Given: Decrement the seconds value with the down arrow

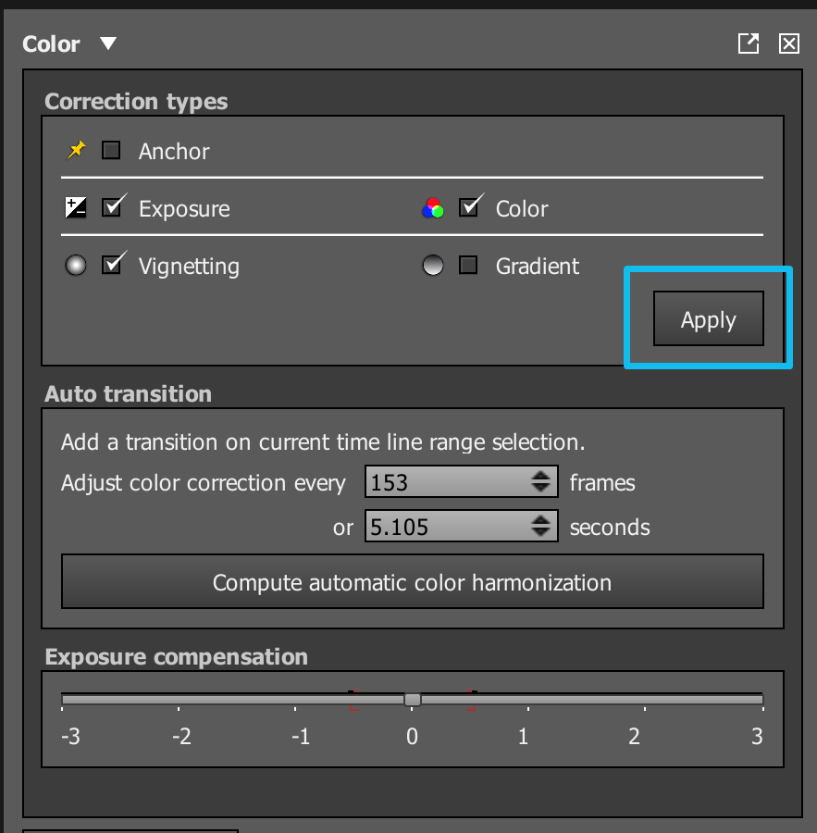Looking at the screenshot, I should tap(541, 531).
